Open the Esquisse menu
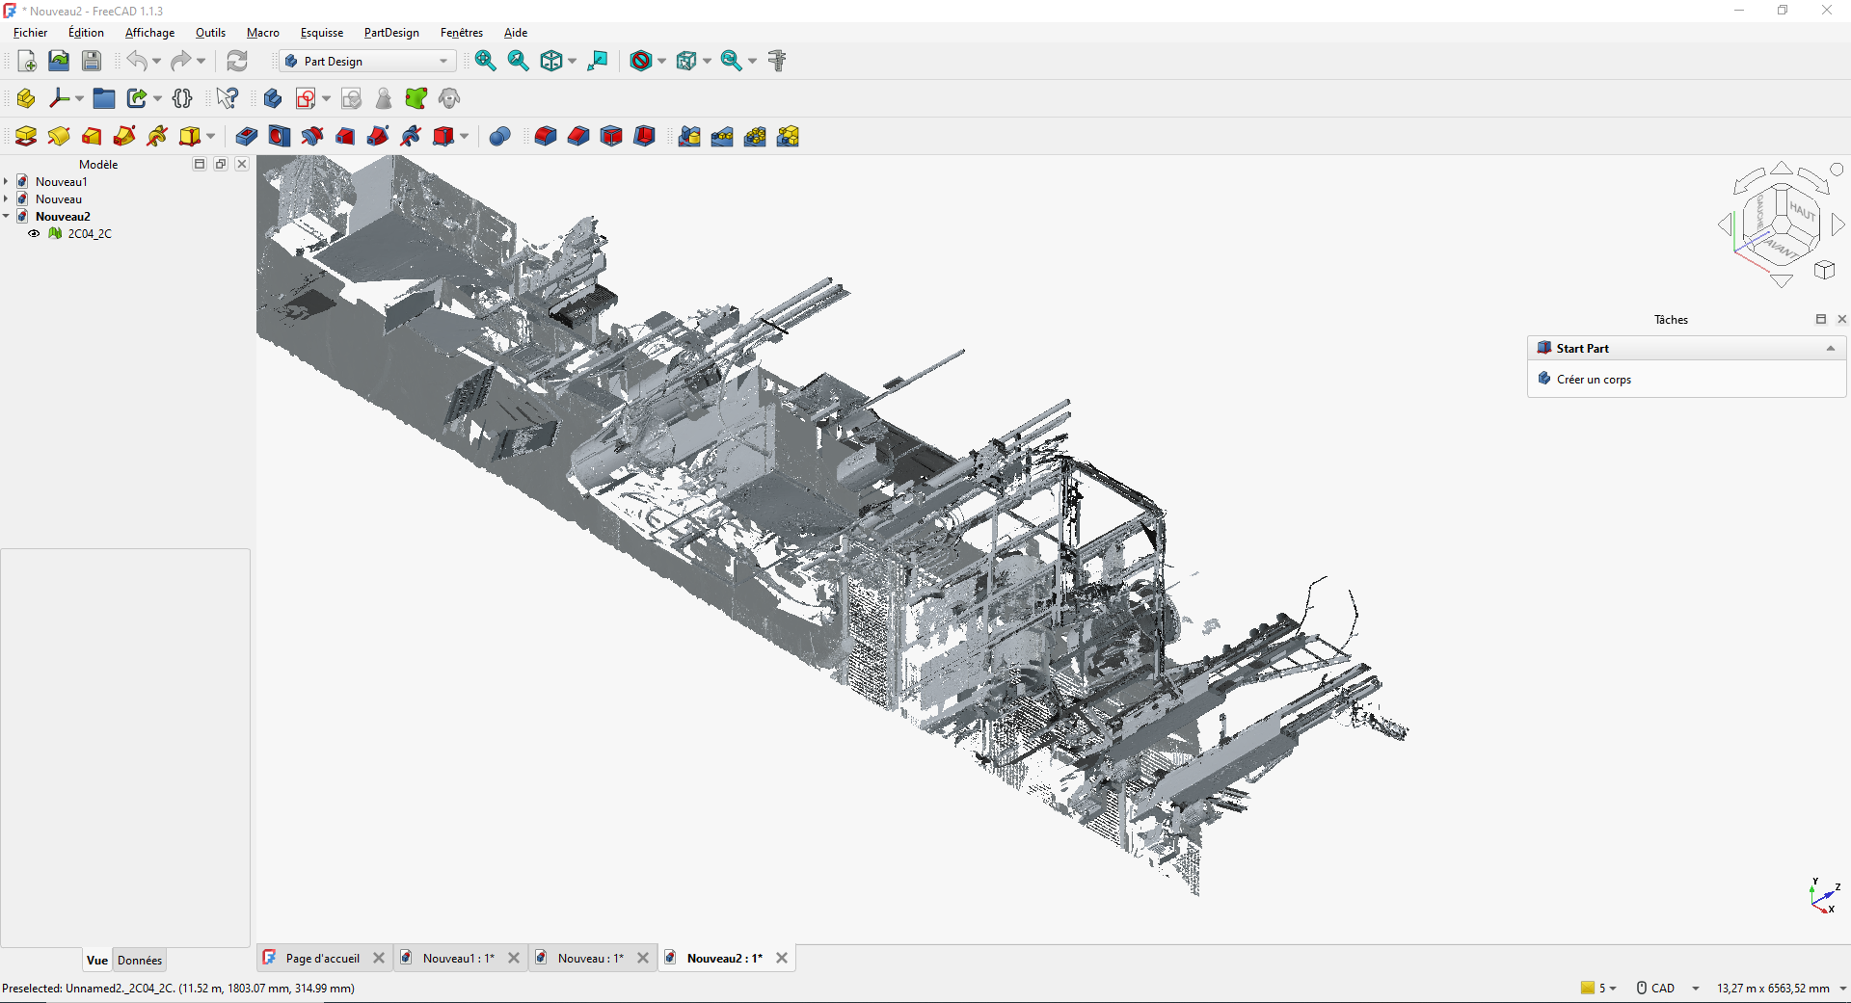The height and width of the screenshot is (1003, 1851). click(322, 32)
